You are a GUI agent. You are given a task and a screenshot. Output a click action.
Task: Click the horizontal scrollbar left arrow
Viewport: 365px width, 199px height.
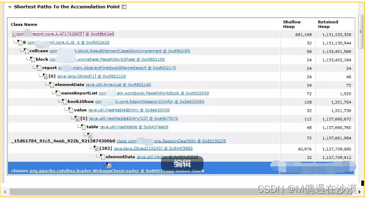tap(5, 192)
